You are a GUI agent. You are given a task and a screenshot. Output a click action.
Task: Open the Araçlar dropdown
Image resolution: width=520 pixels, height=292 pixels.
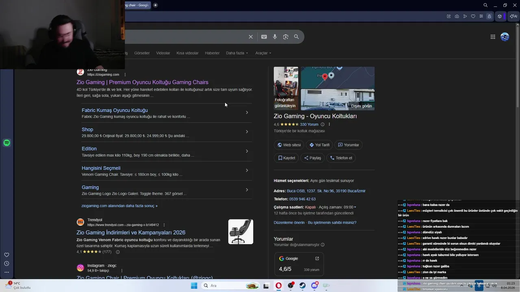pyautogui.click(x=263, y=53)
